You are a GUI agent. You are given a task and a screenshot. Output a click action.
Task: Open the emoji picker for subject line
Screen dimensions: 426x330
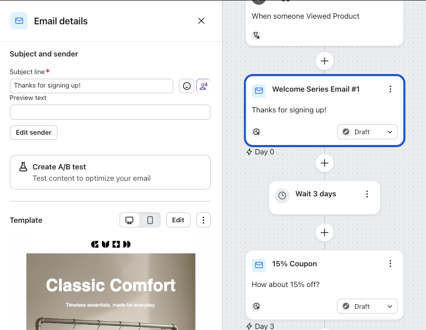point(187,86)
